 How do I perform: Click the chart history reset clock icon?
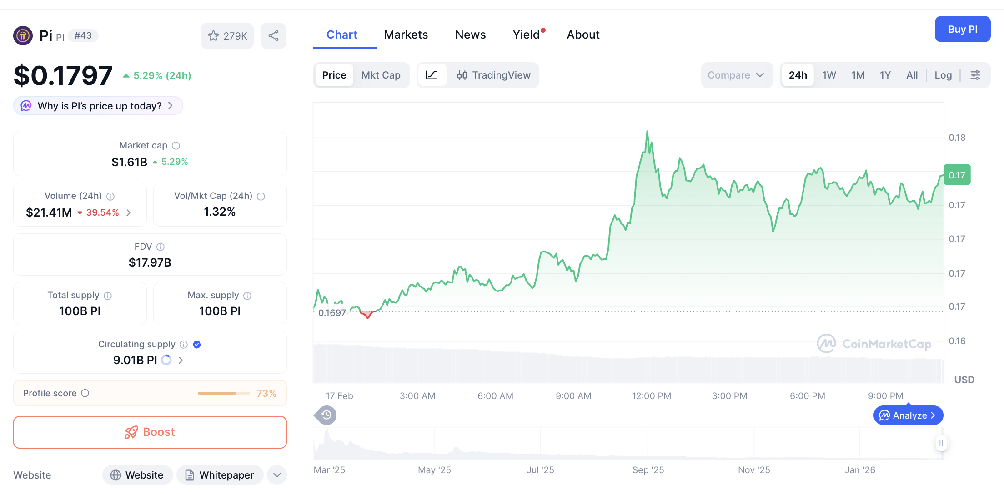[325, 415]
